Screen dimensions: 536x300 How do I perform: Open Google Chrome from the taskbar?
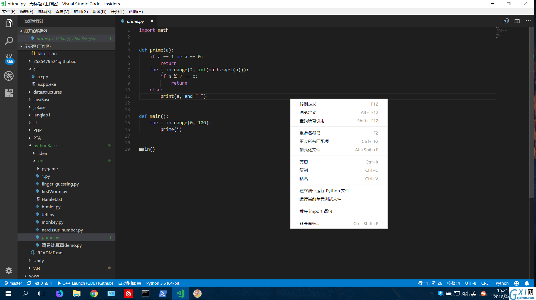coord(94,293)
